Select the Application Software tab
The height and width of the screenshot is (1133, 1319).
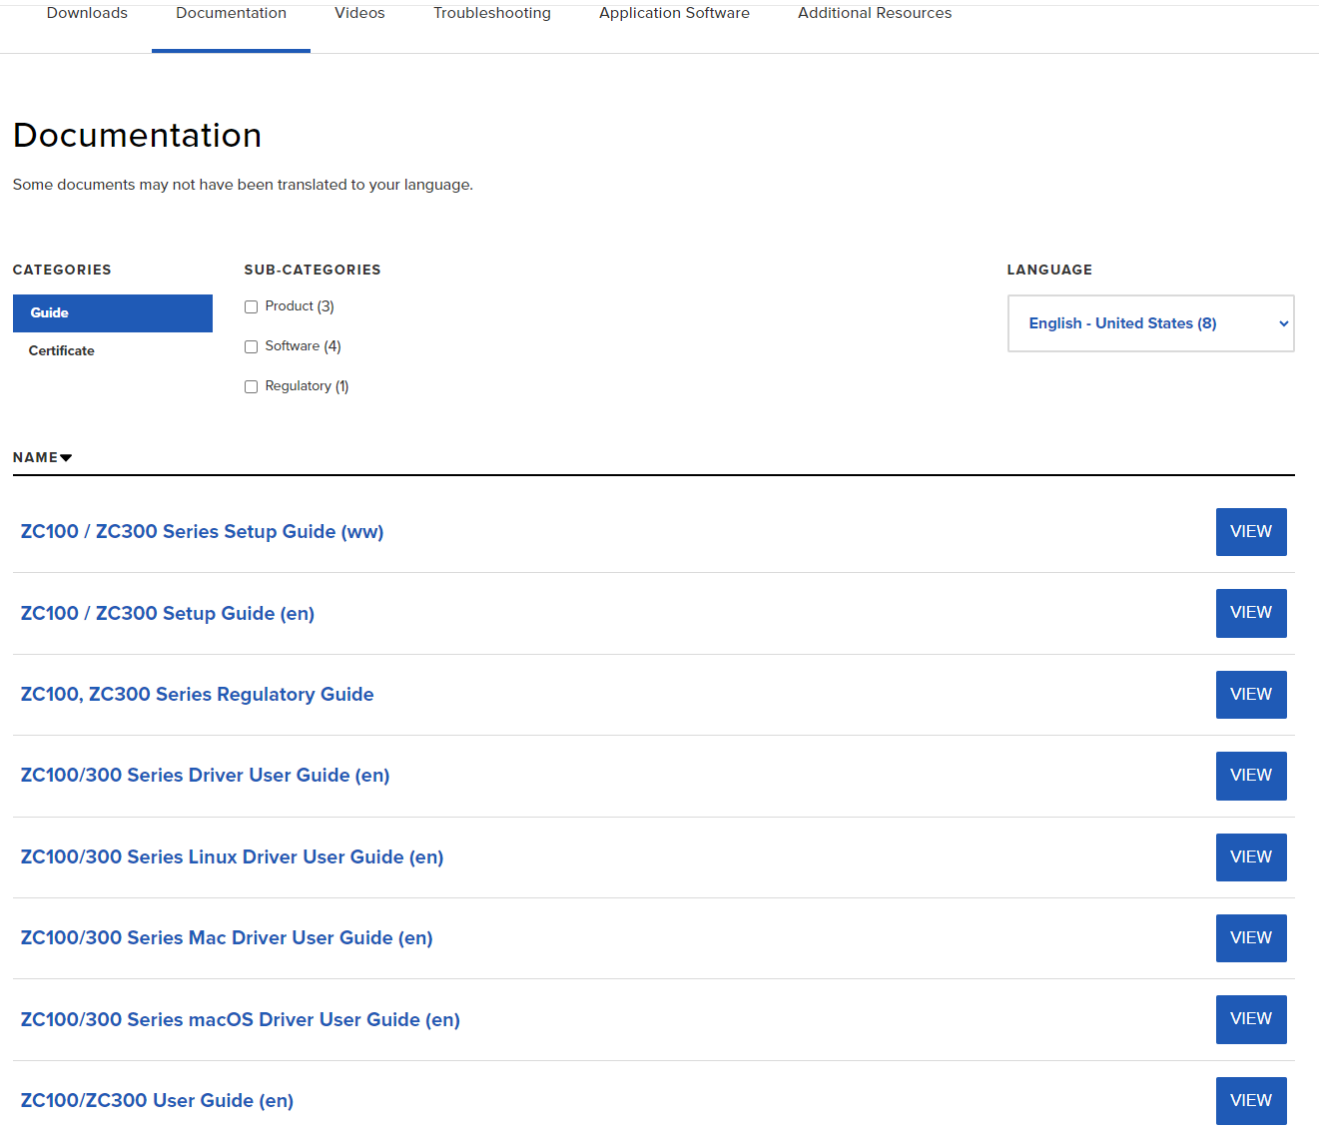[x=674, y=13]
